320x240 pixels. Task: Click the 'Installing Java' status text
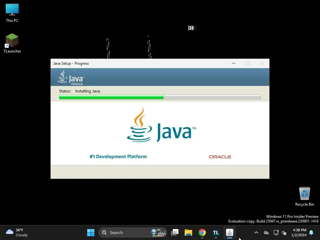pyautogui.click(x=87, y=91)
